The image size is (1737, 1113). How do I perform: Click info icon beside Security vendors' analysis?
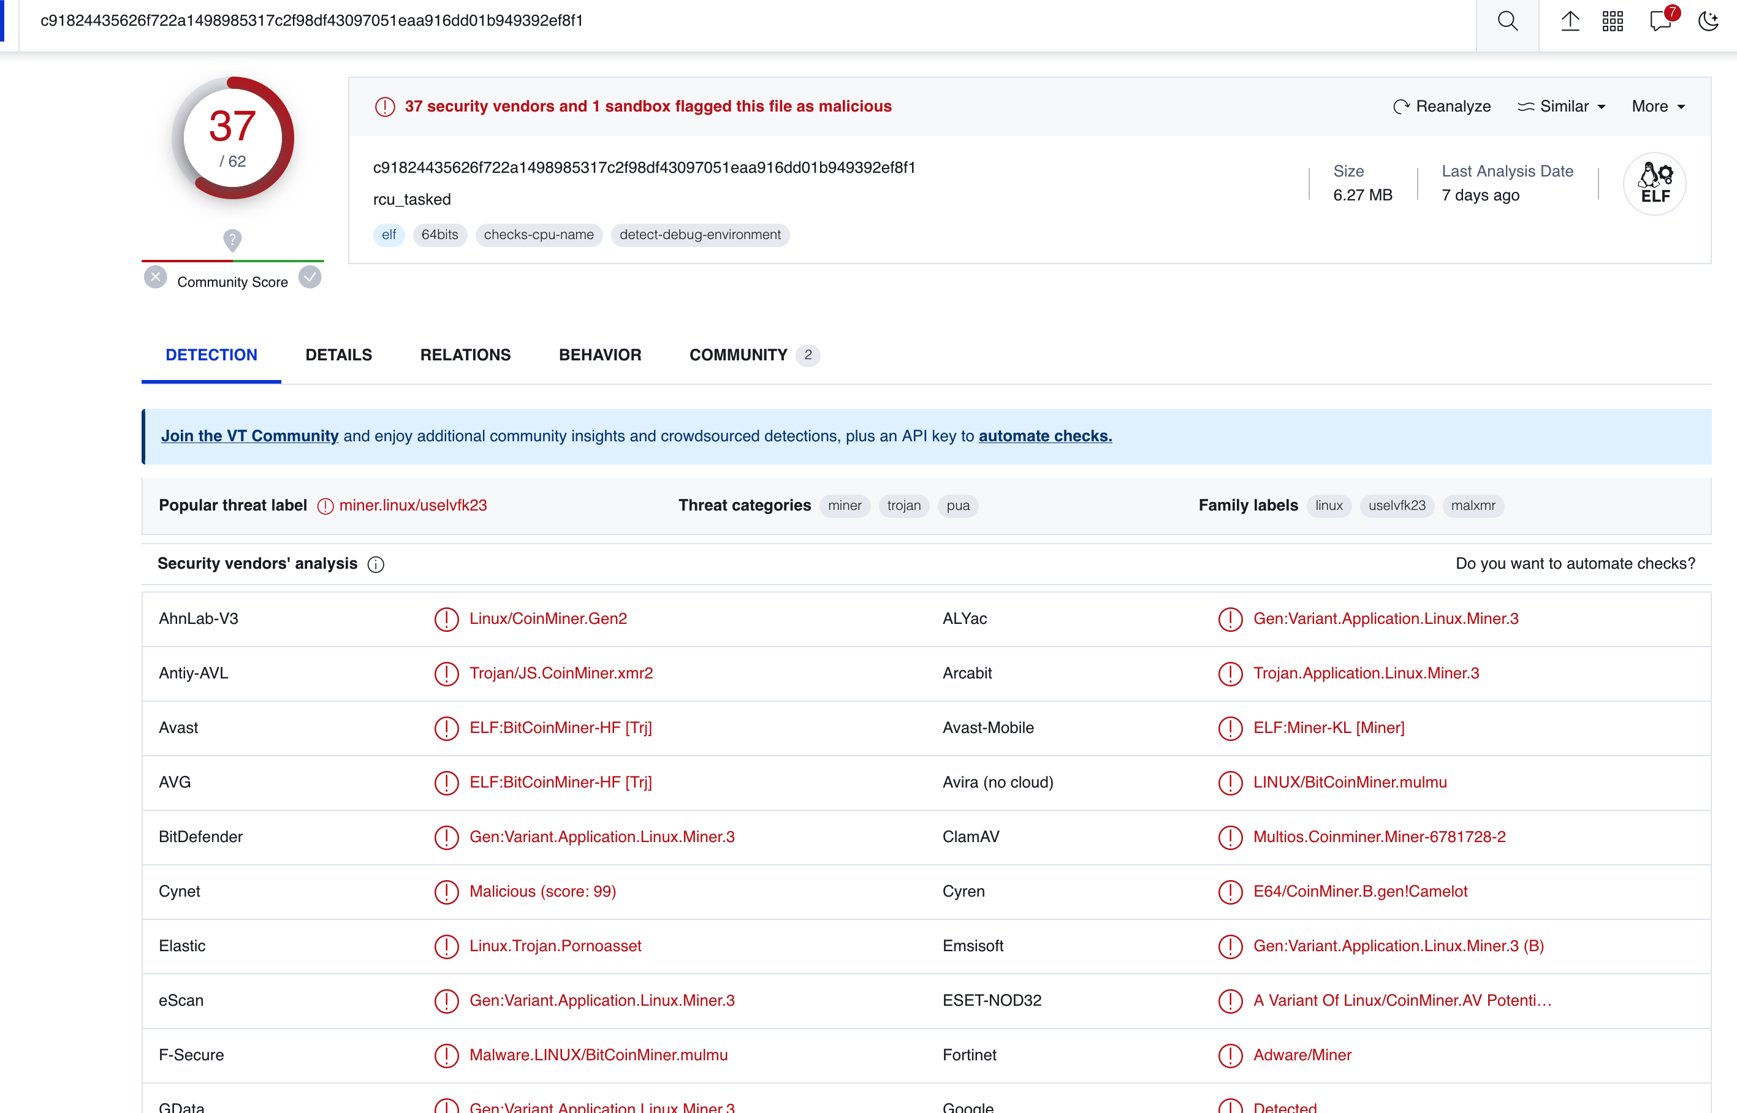tap(376, 564)
